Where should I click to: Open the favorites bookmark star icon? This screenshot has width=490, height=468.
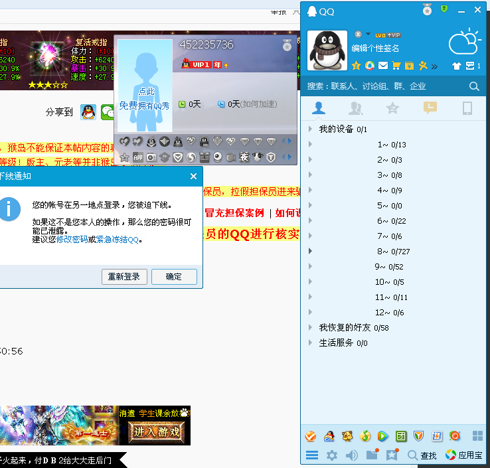point(392,455)
